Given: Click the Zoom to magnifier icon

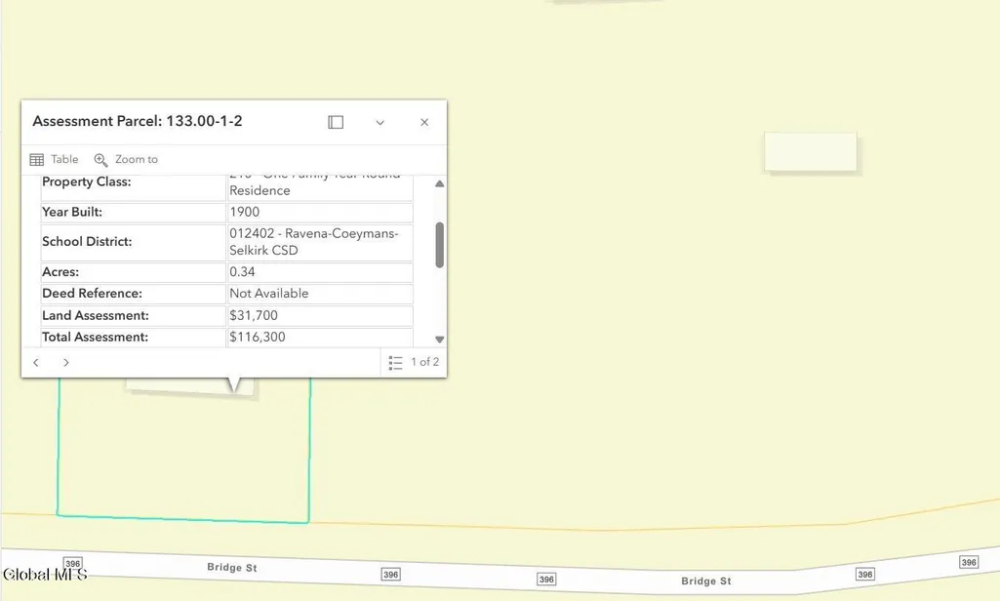Looking at the screenshot, I should click(100, 159).
